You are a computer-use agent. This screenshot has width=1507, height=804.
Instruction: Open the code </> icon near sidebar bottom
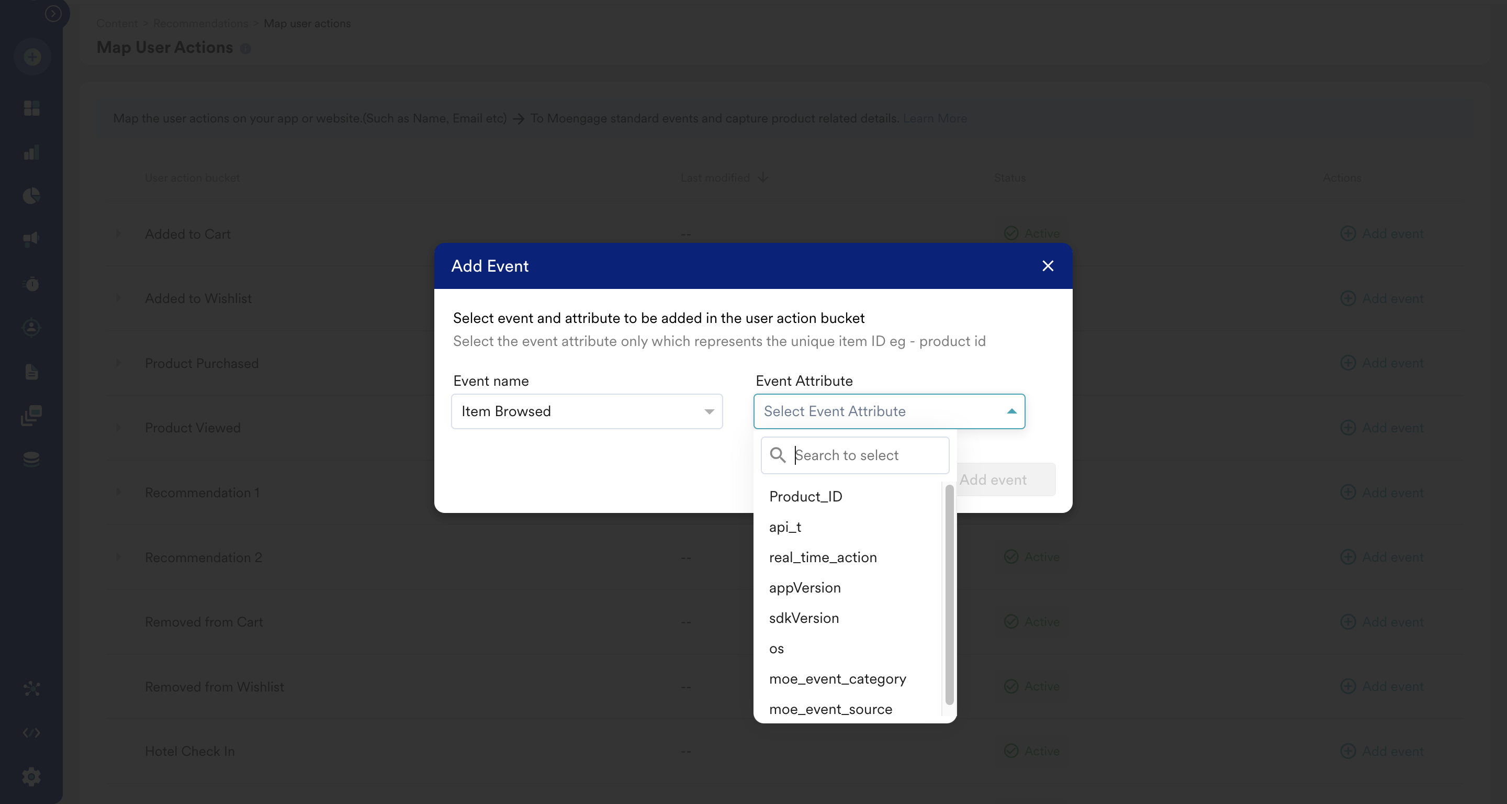click(31, 732)
